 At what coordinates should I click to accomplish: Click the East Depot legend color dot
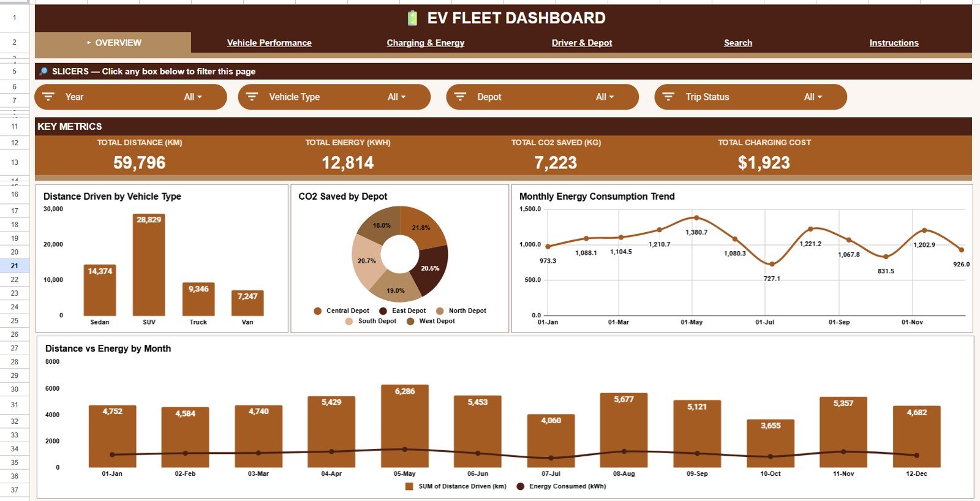point(383,311)
